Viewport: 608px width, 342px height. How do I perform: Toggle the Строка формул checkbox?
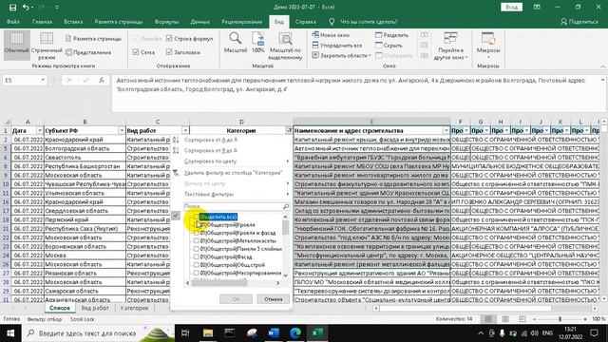click(x=169, y=38)
